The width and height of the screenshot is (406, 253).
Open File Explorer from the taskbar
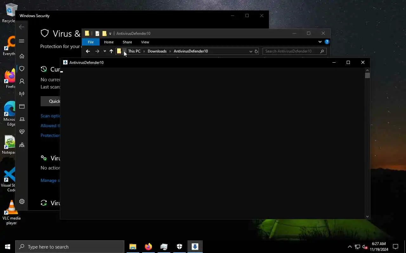pos(133,247)
